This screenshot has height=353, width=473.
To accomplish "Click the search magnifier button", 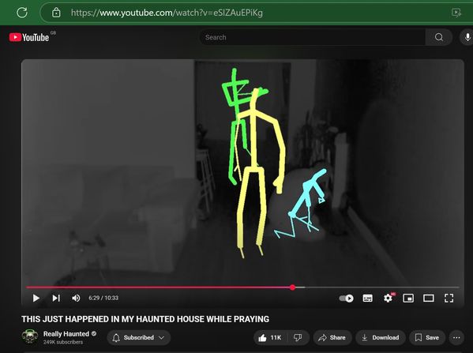I will pyautogui.click(x=439, y=37).
